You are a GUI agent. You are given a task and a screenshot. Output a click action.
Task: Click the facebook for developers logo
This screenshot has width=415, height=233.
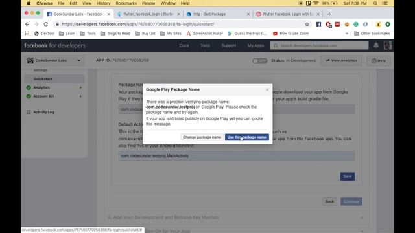tap(54, 45)
